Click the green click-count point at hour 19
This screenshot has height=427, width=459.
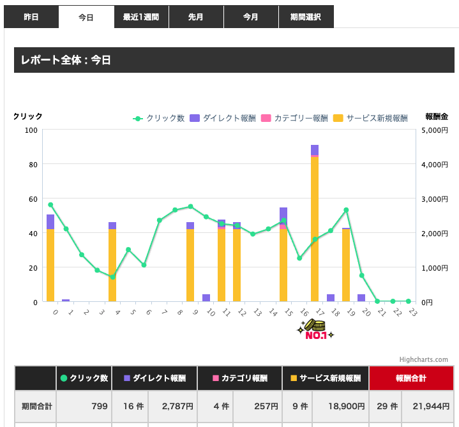coord(346,210)
